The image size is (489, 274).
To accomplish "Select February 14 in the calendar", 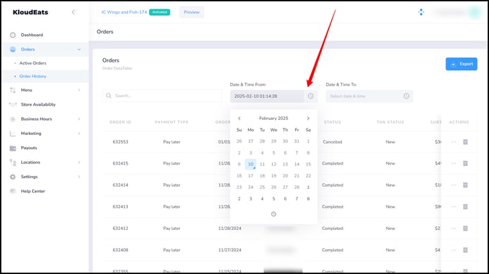I will [x=296, y=164].
